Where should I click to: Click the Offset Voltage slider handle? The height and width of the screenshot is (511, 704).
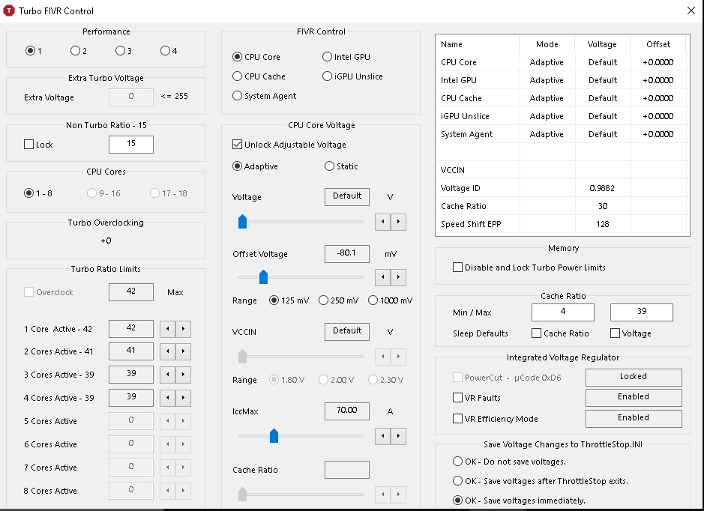pyautogui.click(x=263, y=278)
